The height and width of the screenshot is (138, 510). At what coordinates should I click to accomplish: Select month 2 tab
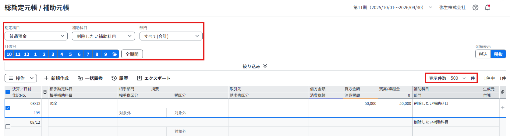coord(44,54)
